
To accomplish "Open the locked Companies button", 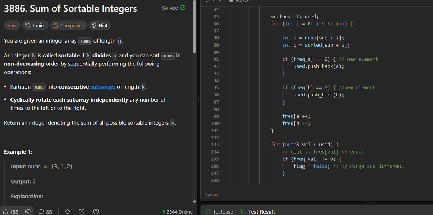I will coord(68,25).
